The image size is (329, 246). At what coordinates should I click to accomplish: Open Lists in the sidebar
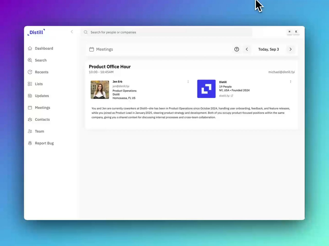pyautogui.click(x=35, y=84)
